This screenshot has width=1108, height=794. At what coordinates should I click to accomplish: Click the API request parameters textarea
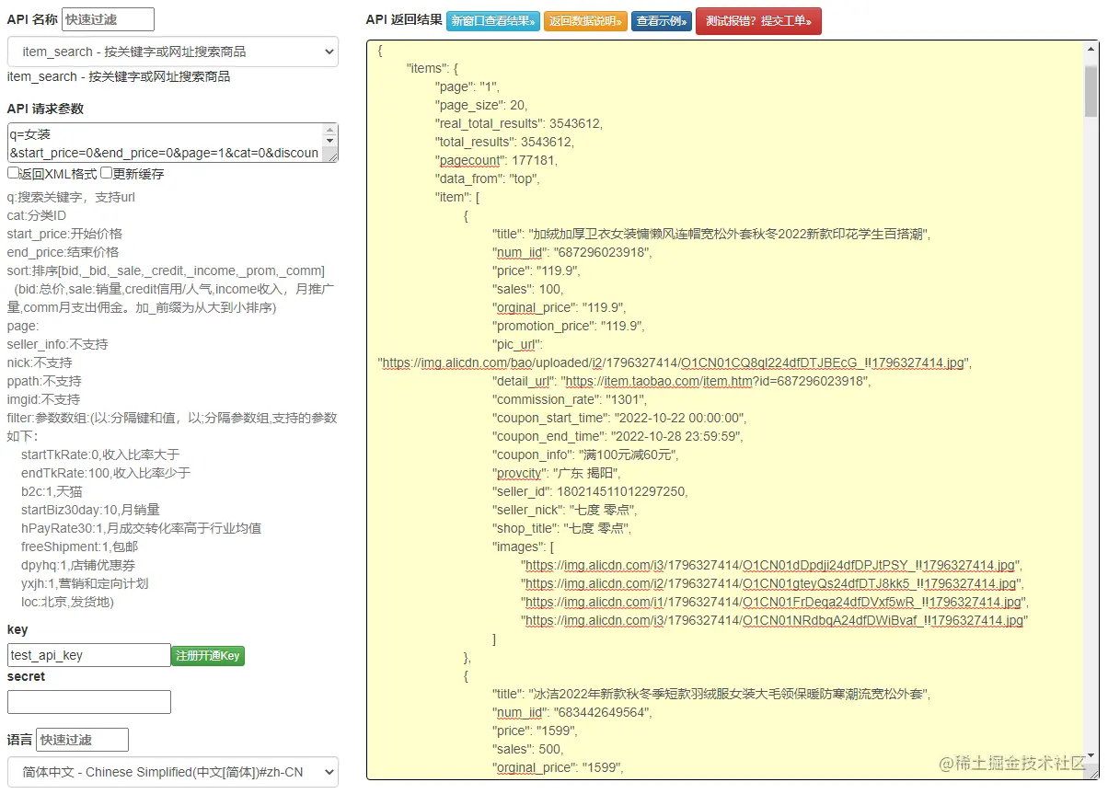pyautogui.click(x=173, y=143)
